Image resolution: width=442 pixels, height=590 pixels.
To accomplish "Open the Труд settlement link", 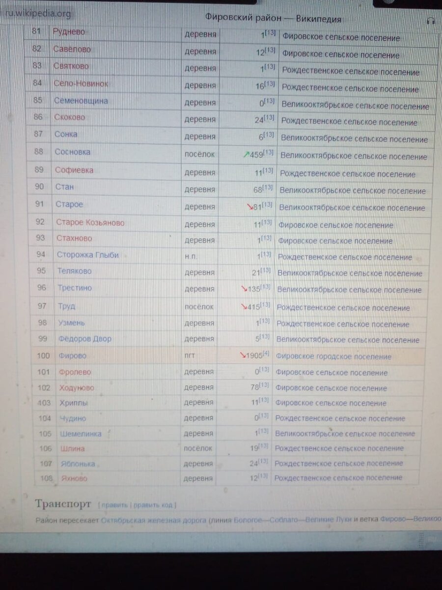I will (67, 306).
